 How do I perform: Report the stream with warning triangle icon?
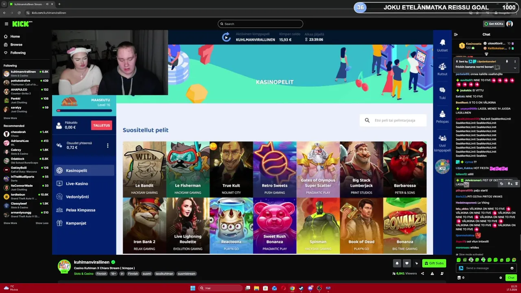[432, 273]
